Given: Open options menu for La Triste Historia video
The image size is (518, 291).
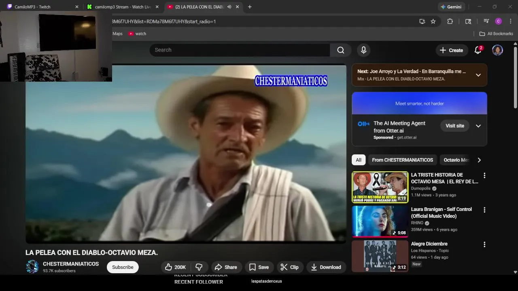Looking at the screenshot, I should pos(484,175).
